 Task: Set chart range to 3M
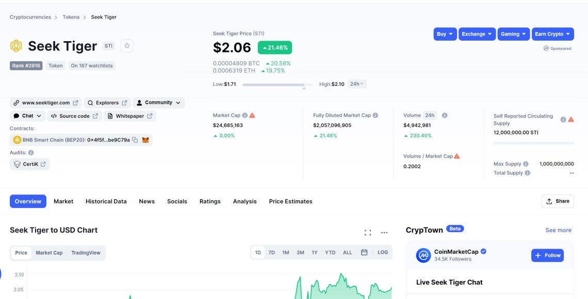(300, 253)
